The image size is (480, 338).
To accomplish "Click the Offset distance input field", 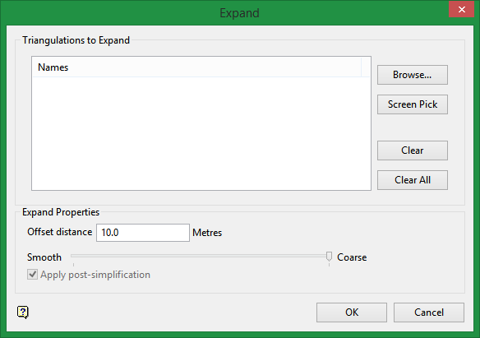I will [x=143, y=233].
